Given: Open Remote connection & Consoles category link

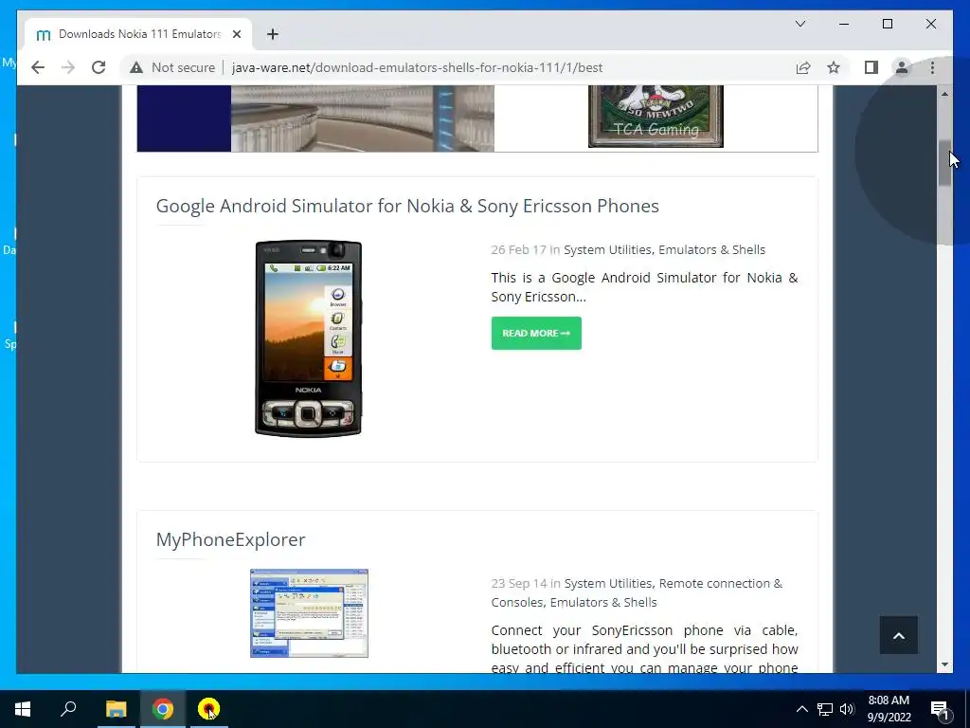Looking at the screenshot, I should 637,592.
